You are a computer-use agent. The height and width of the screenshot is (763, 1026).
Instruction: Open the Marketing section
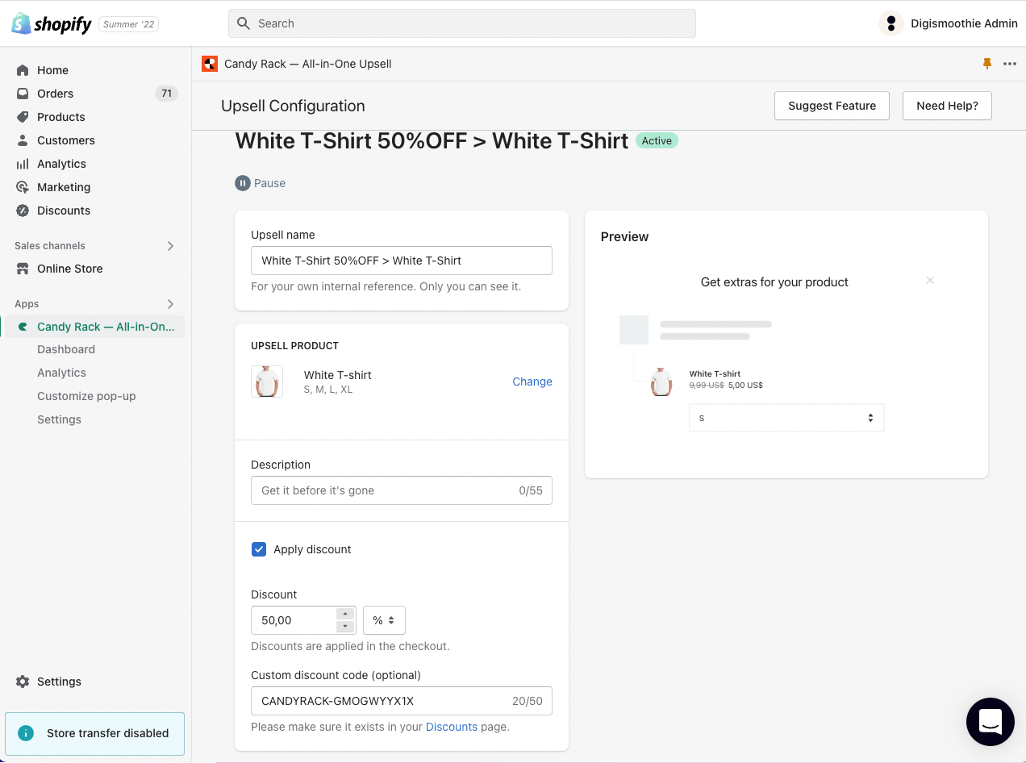(x=62, y=186)
